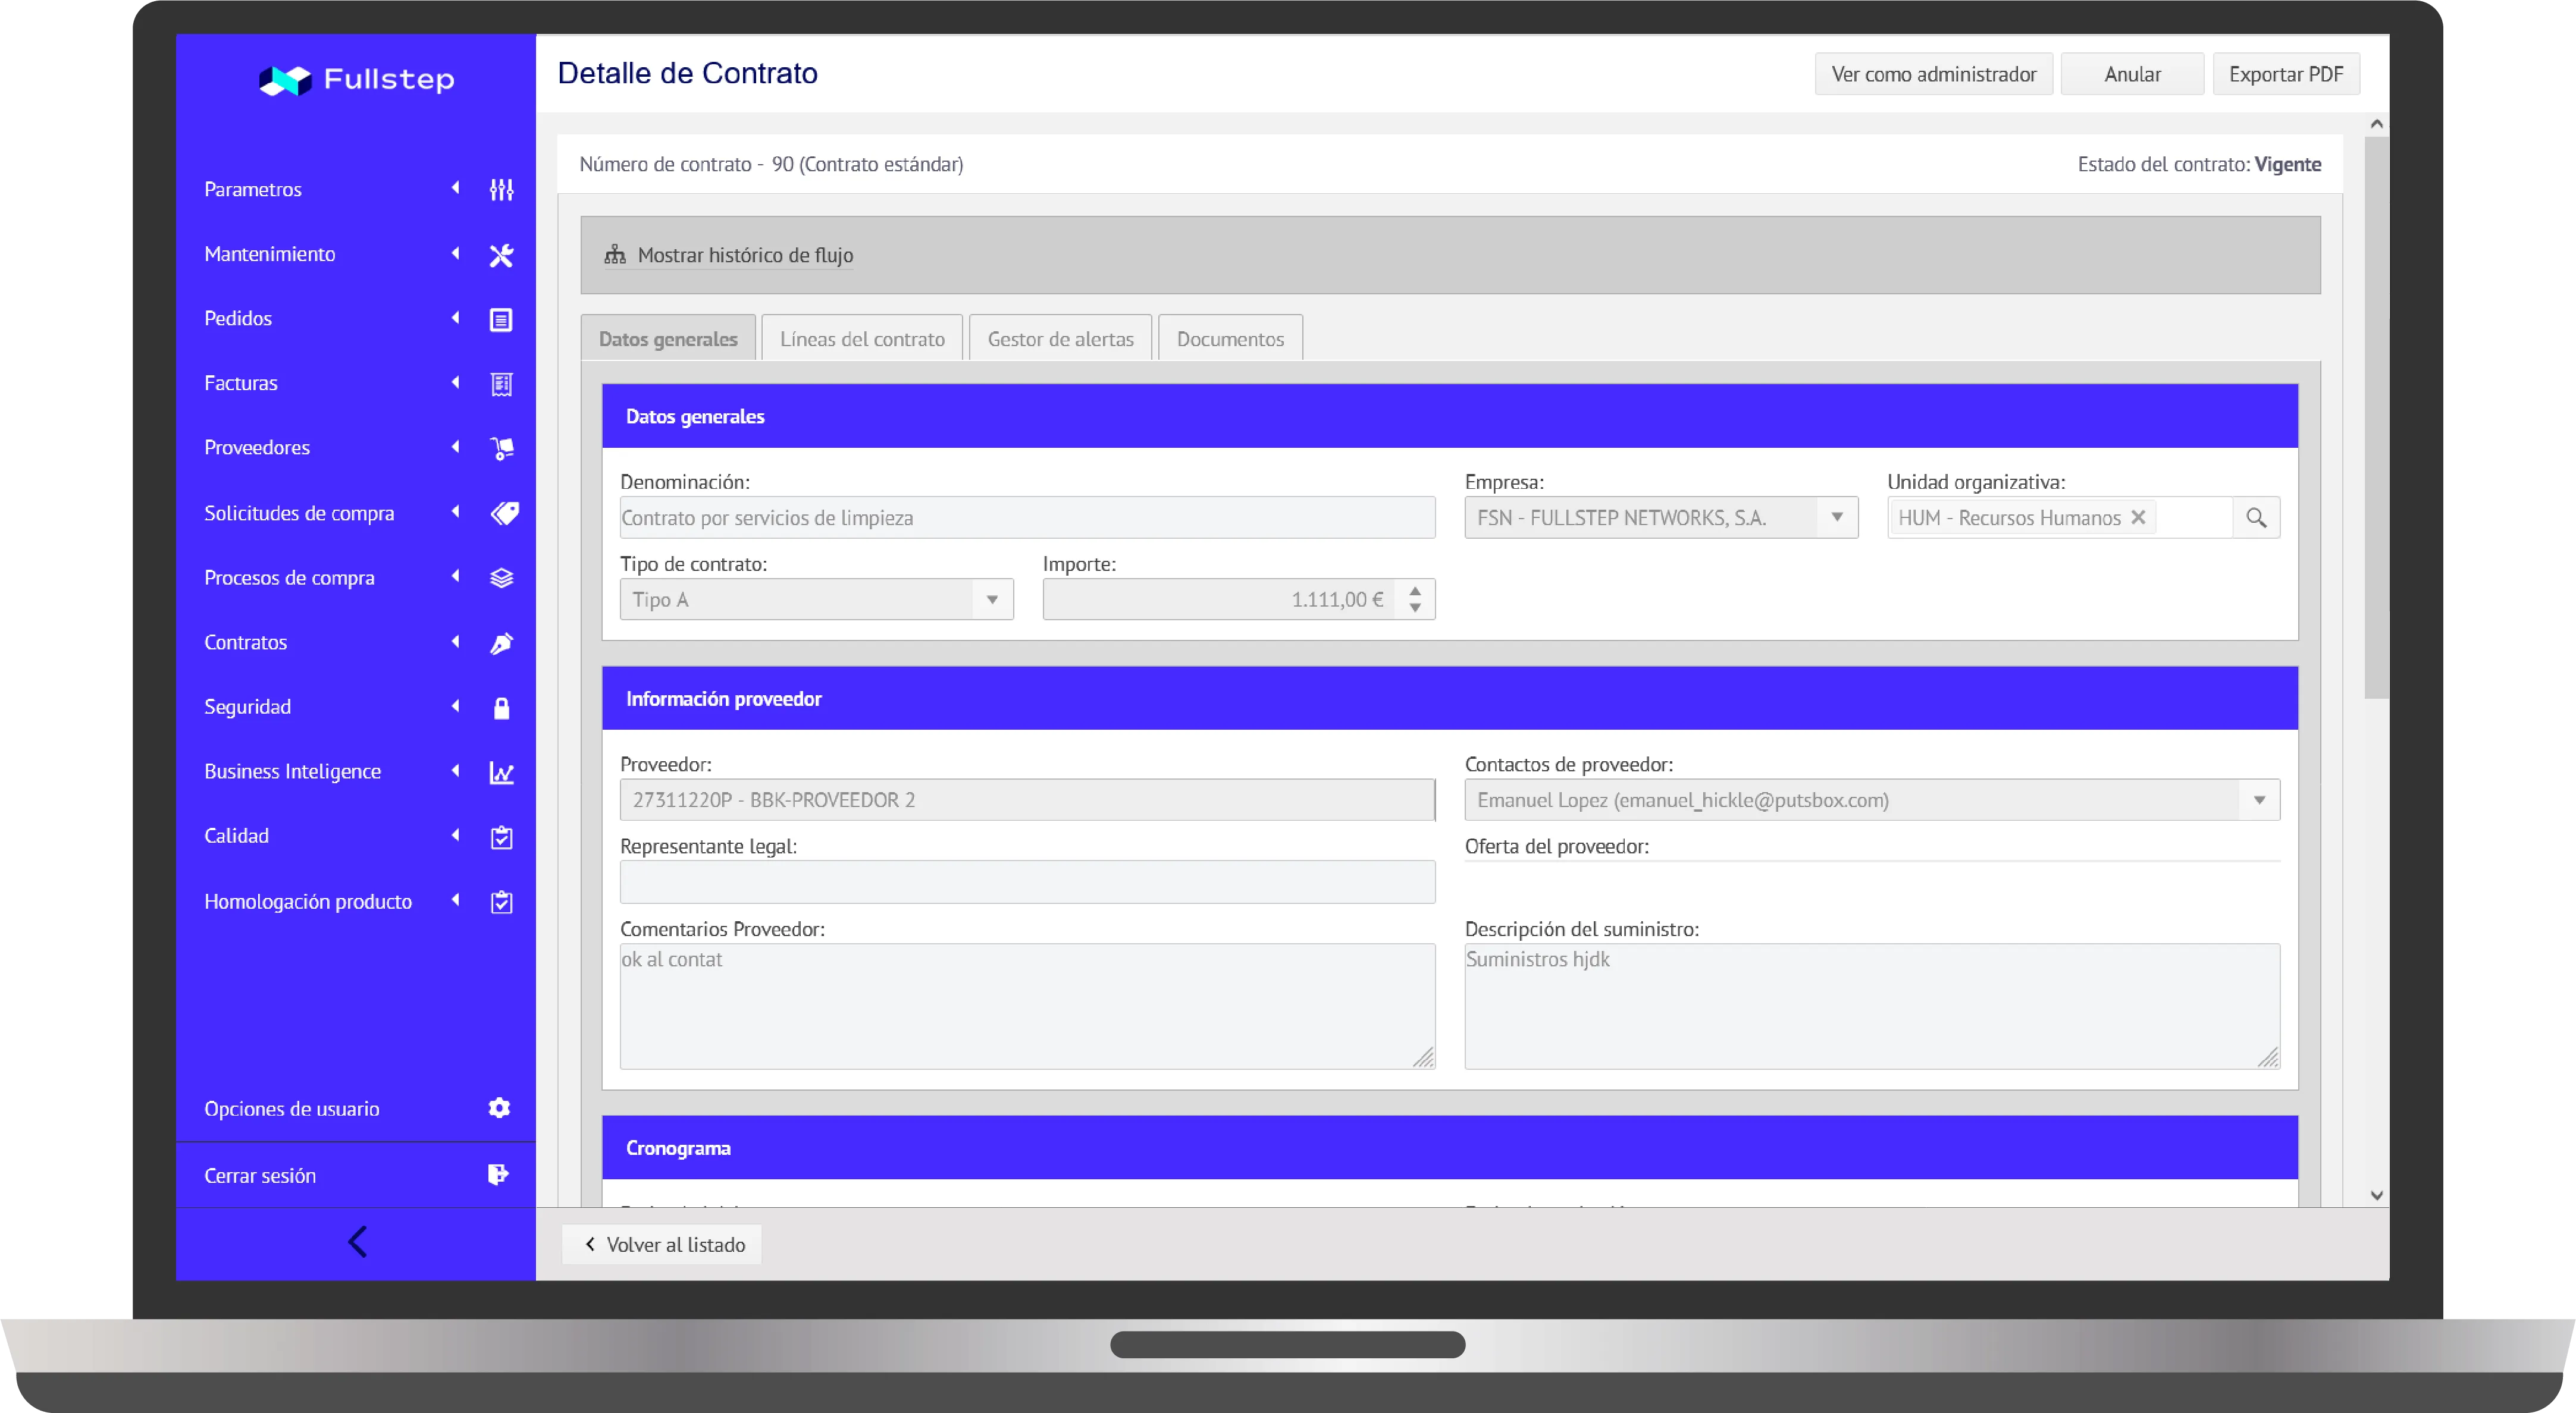
Task: Expand Contactos de proveedor dropdown
Action: point(2258,800)
